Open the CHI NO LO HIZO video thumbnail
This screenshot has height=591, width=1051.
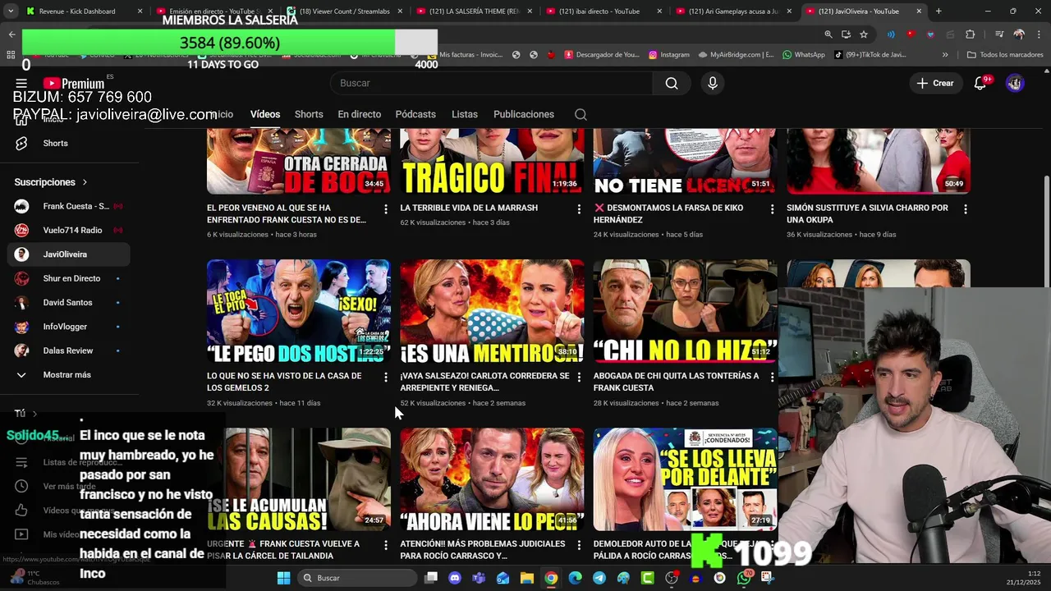tap(685, 311)
